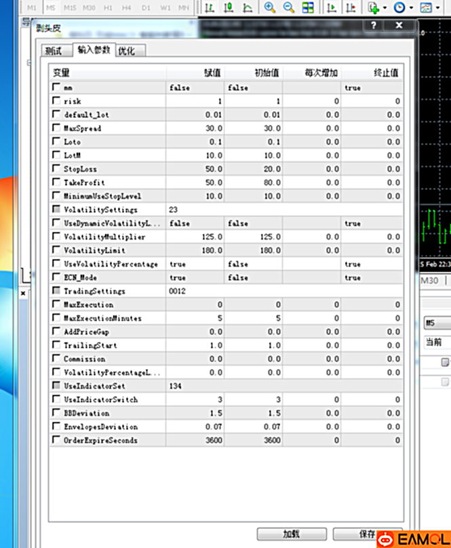Select the H1 timeframe button

(108, 7)
